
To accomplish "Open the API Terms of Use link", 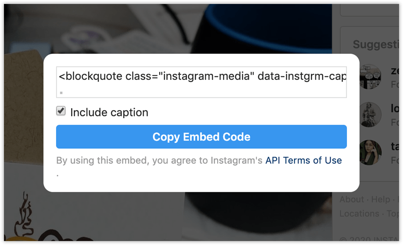I will (x=303, y=160).
